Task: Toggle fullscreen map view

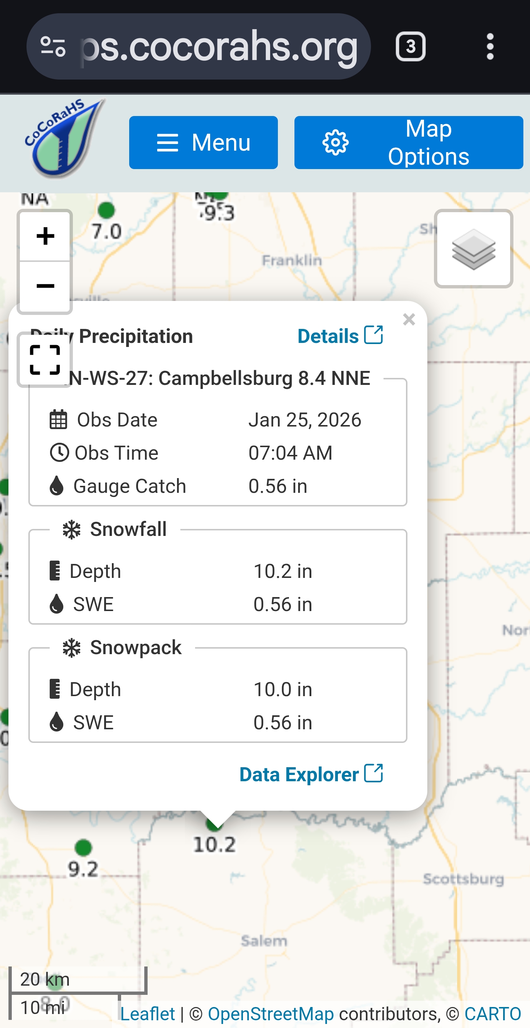Action: (x=45, y=359)
